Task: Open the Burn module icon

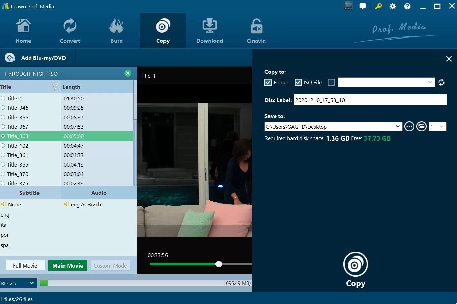Action: [x=116, y=30]
